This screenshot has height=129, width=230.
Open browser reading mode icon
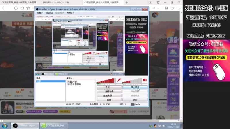[x=166, y=8]
